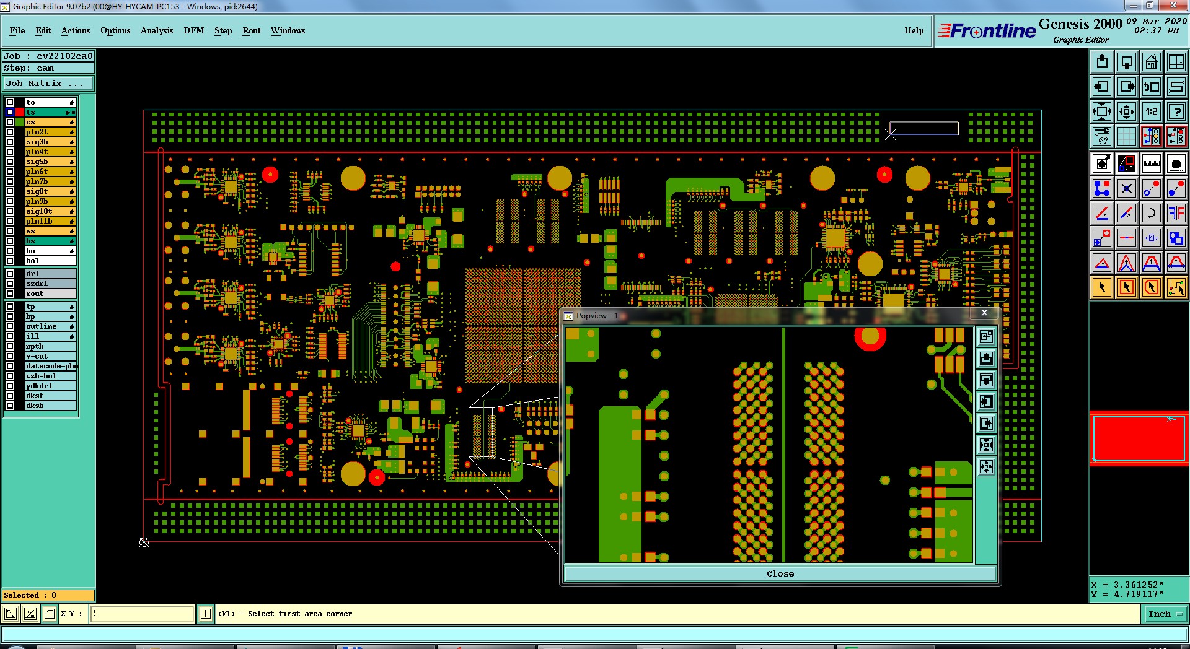Toggle display checkbox for layer to
Screen dimensions: 1190x649
[x=10, y=102]
